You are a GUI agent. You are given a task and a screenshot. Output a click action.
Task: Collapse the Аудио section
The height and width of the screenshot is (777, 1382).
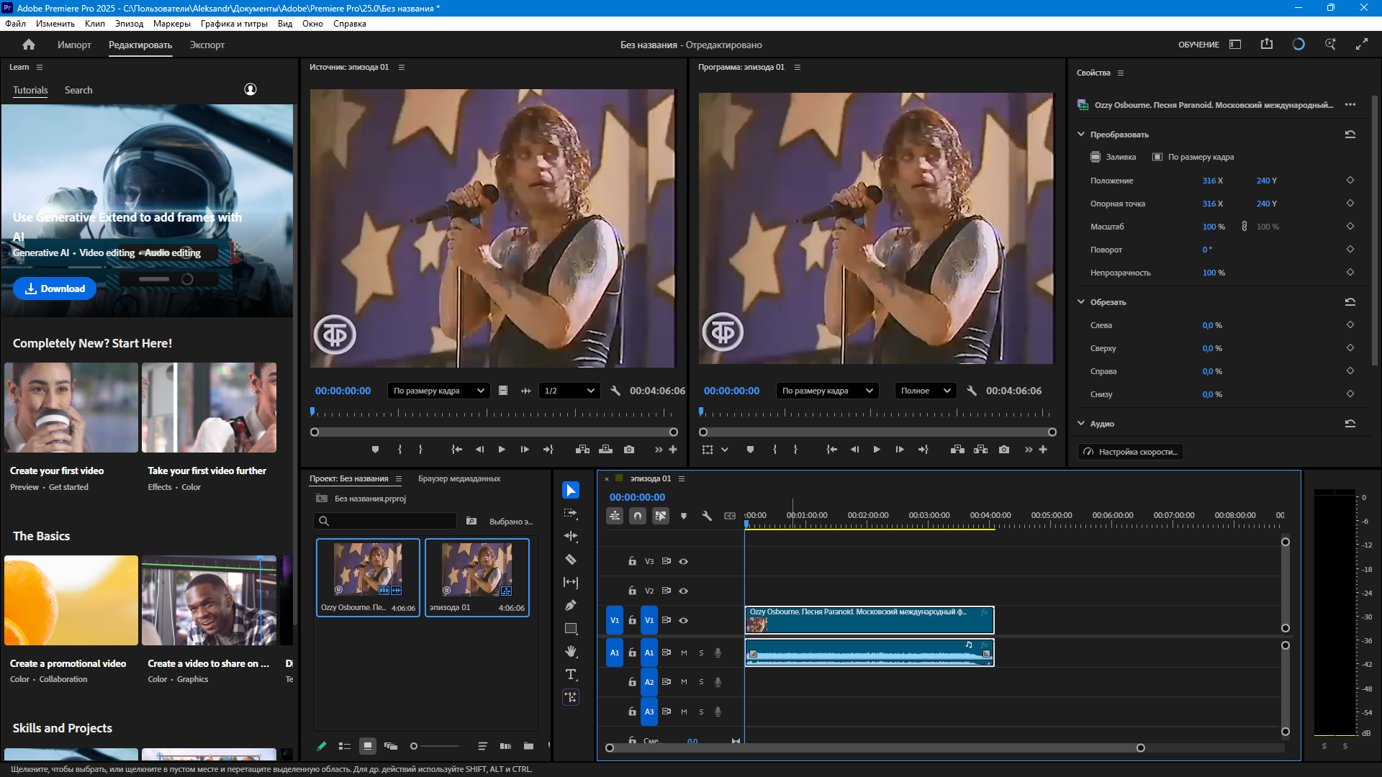[x=1080, y=424]
